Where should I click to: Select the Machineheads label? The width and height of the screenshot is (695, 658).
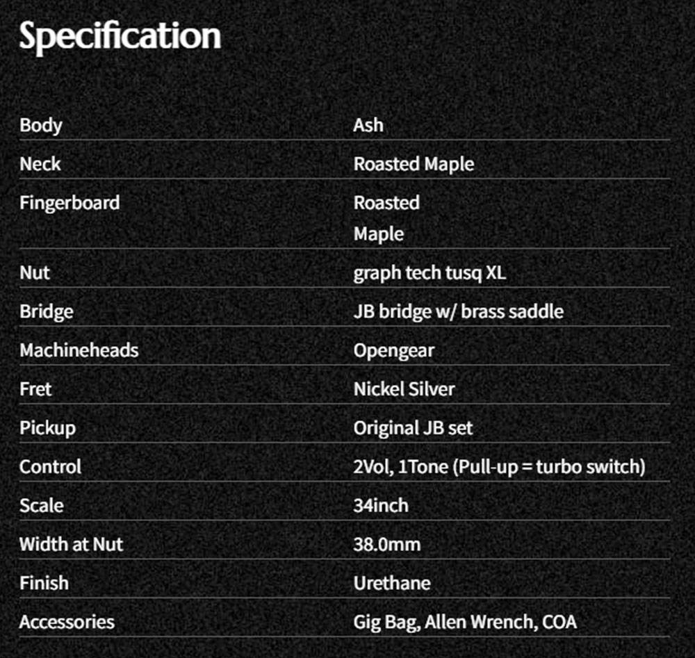[x=79, y=350]
